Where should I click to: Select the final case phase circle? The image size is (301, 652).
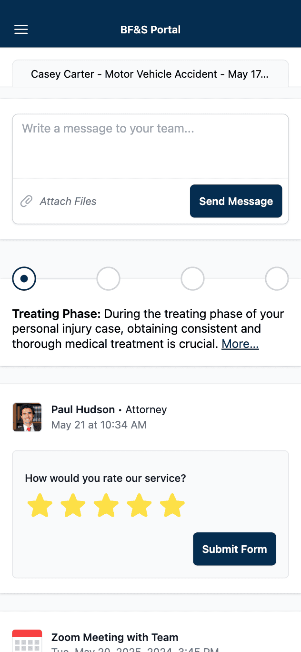pyautogui.click(x=277, y=278)
